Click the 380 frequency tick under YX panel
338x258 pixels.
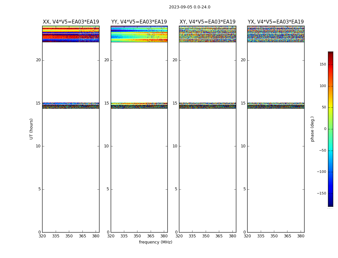(x=301, y=236)
